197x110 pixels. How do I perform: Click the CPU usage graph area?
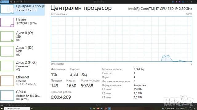click(x=121, y=39)
